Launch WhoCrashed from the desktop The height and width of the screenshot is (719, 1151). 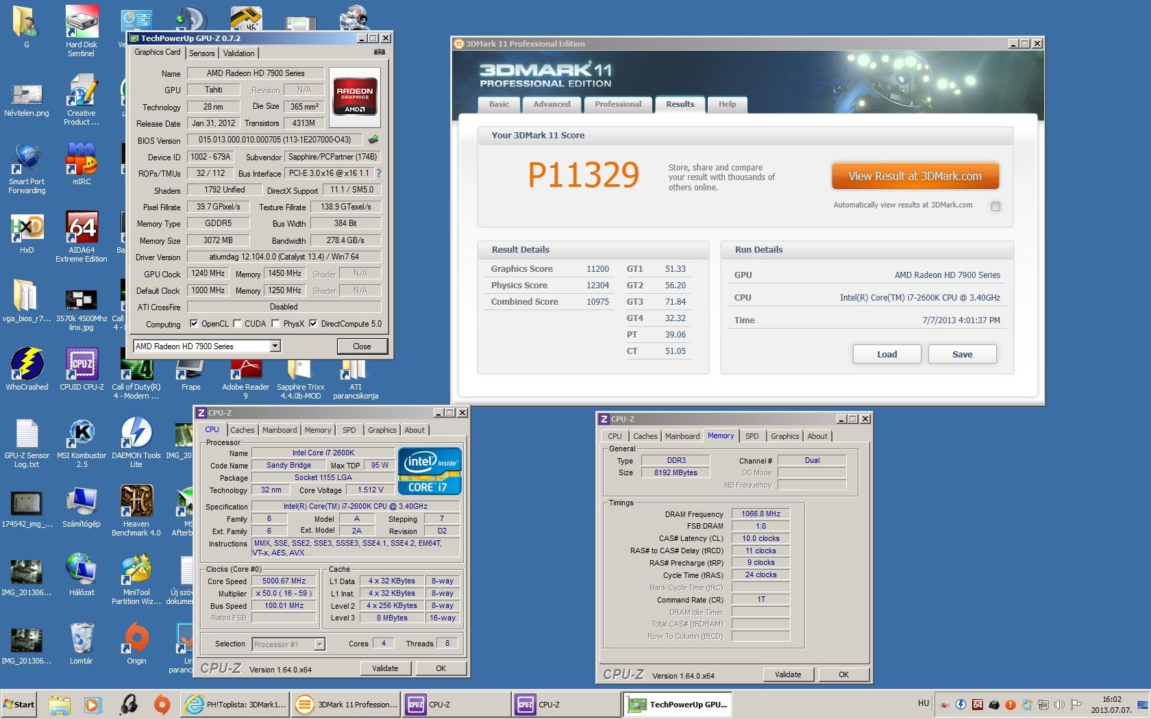click(27, 370)
